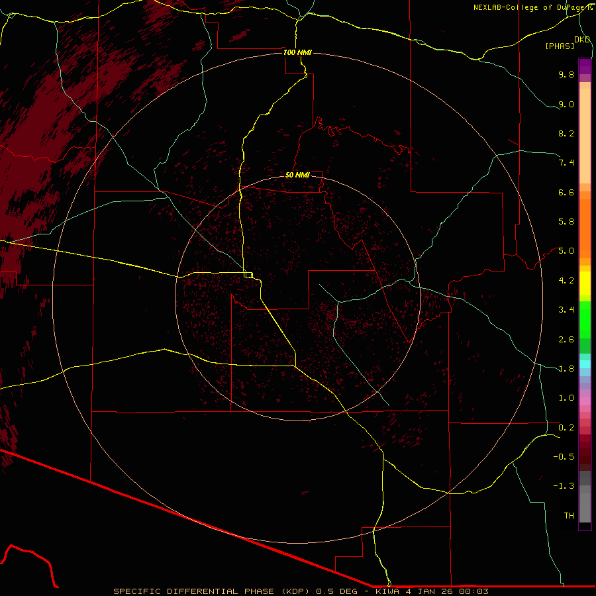Click the 0.2 scale value
Image resolution: width=596 pixels, height=596 pixels.
(566, 428)
